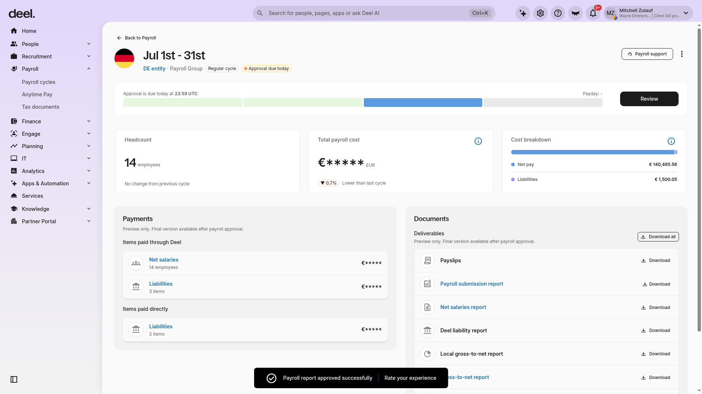Click the Home house icon
Viewport: 702px width, 394px height.
pos(14,31)
